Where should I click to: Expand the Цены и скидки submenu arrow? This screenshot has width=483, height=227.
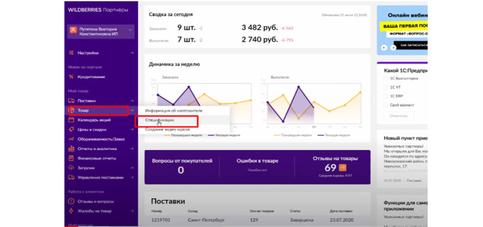coord(132,130)
